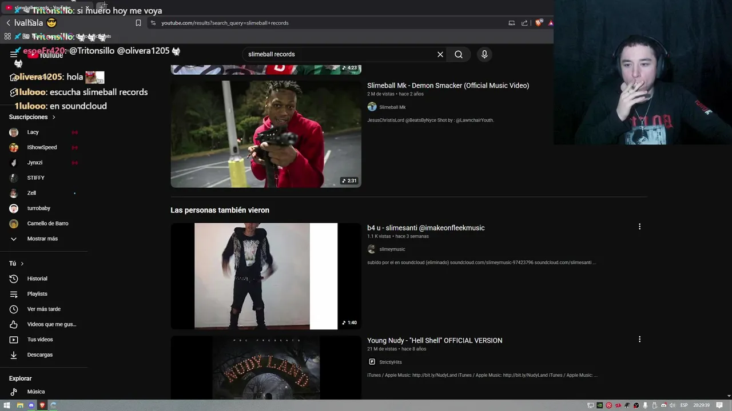The width and height of the screenshot is (732, 411).
Task: Open Discord from the taskbar
Action: point(31,405)
